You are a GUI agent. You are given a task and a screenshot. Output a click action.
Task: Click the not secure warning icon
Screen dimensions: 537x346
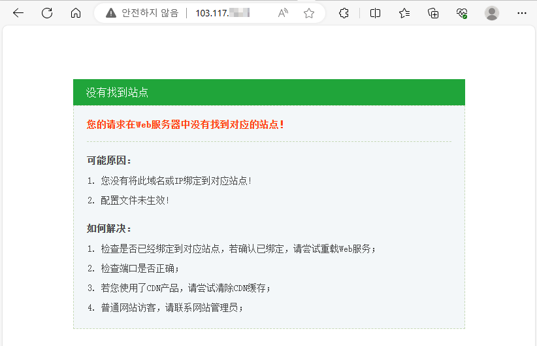pyautogui.click(x=111, y=13)
